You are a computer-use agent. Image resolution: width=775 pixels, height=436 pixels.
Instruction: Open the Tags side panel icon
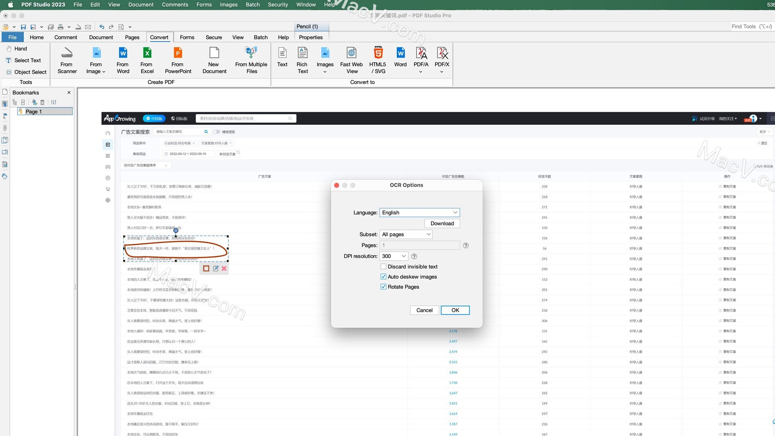click(5, 176)
